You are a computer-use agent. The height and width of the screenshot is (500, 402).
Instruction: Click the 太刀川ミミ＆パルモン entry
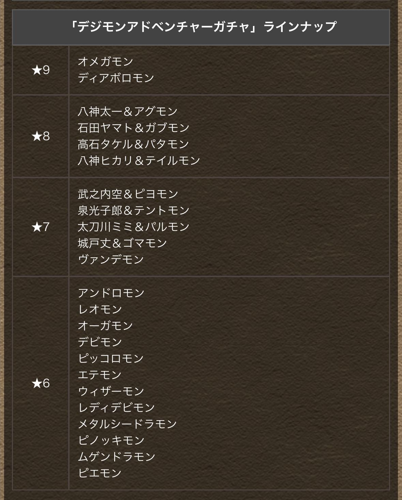tap(133, 227)
